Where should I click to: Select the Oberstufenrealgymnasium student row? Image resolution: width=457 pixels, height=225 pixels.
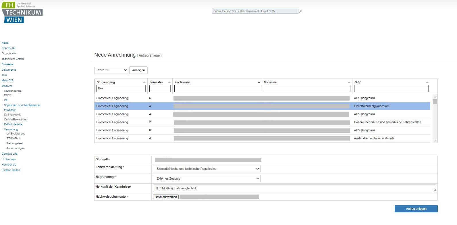262,106
